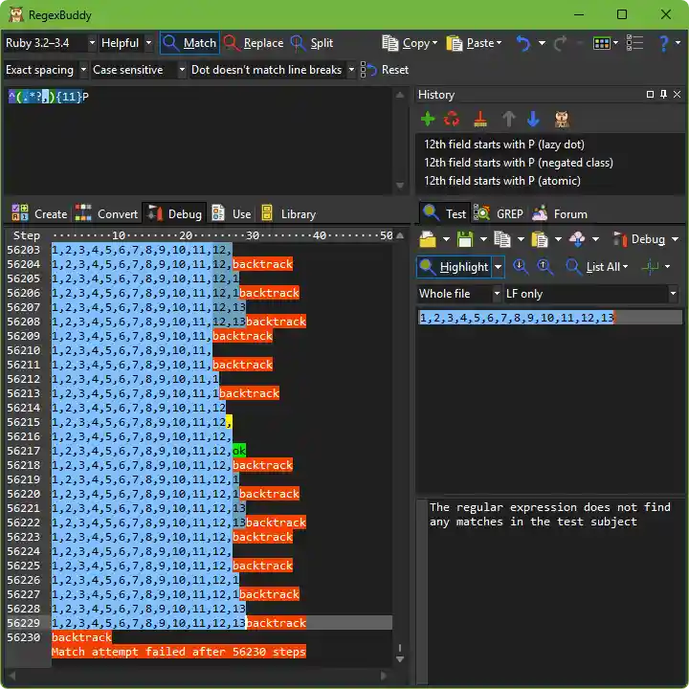689x689 pixels.
Task: Copy test subject with the pages icon
Action: click(x=501, y=239)
